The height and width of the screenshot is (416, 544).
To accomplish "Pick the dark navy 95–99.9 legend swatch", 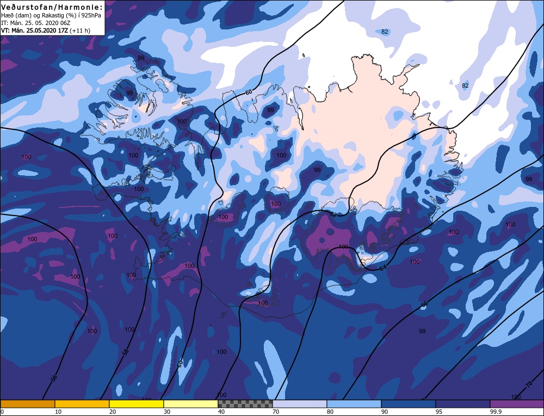I will [x=463, y=404].
